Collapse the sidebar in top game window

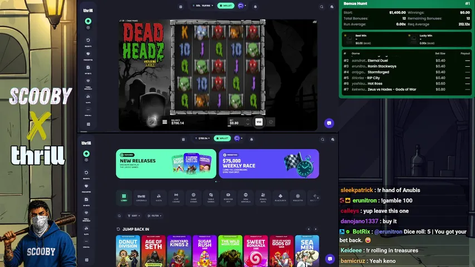pyautogui.click(x=88, y=124)
